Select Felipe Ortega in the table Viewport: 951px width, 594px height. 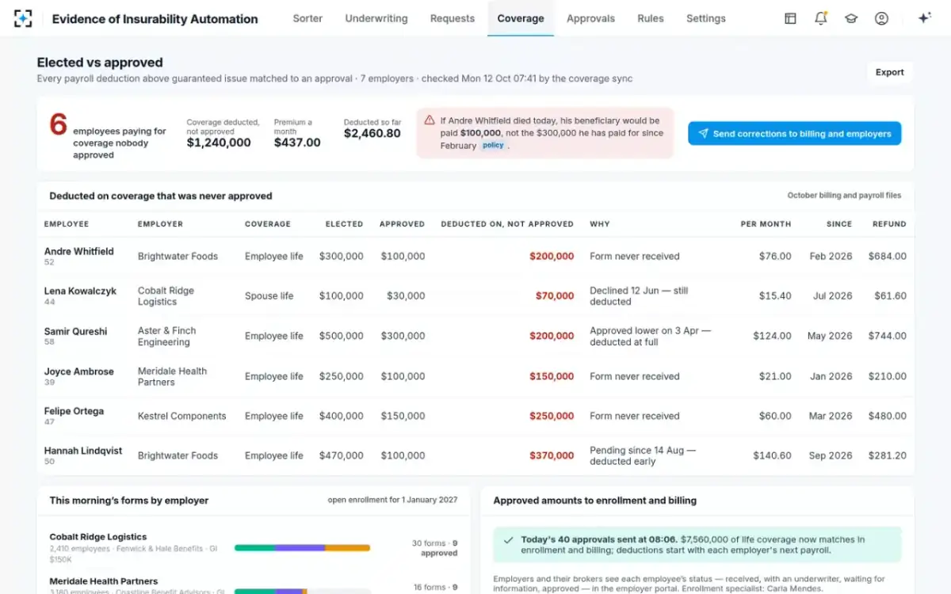click(74, 411)
